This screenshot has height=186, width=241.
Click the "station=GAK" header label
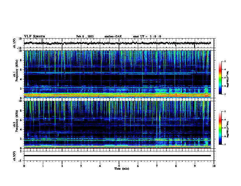tap(113, 36)
